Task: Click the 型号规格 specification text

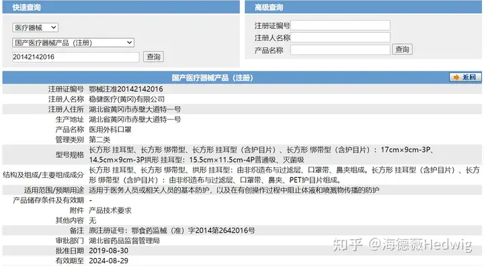Action: click(262, 154)
